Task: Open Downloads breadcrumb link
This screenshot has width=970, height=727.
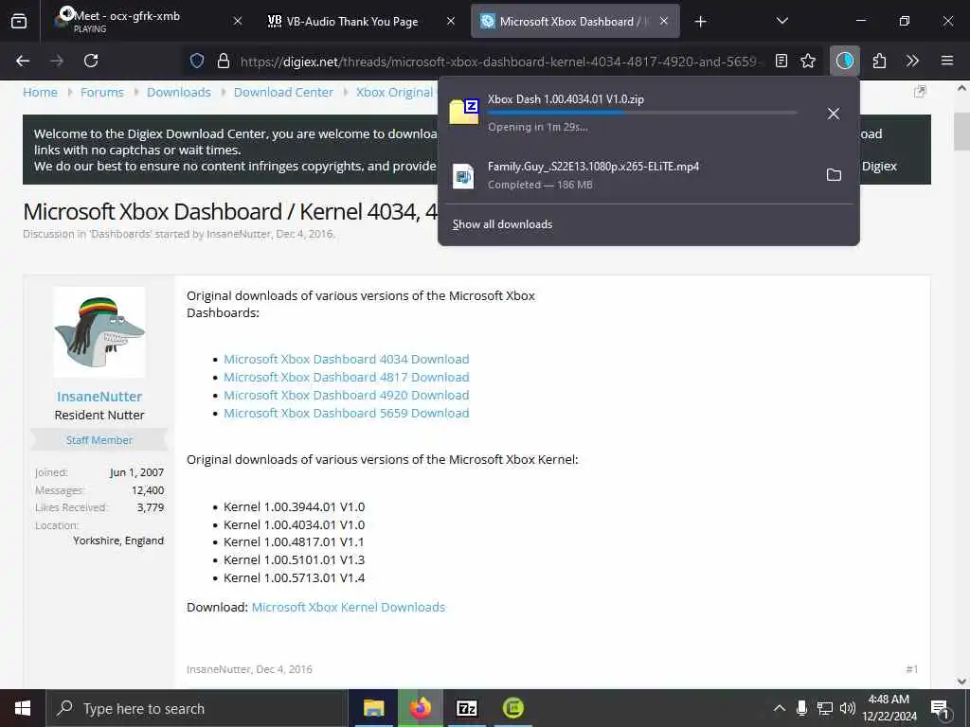Action: (179, 92)
